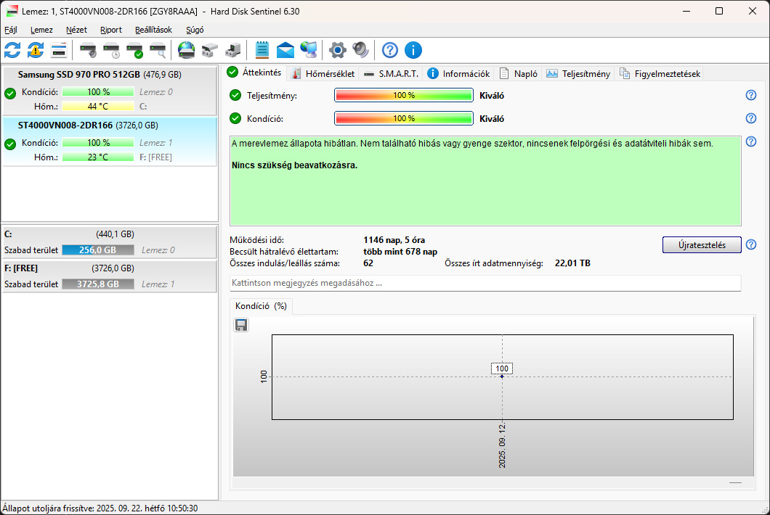Click the disk panel toolbar icon
This screenshot has width=770, height=515.
pyautogui.click(x=58, y=50)
